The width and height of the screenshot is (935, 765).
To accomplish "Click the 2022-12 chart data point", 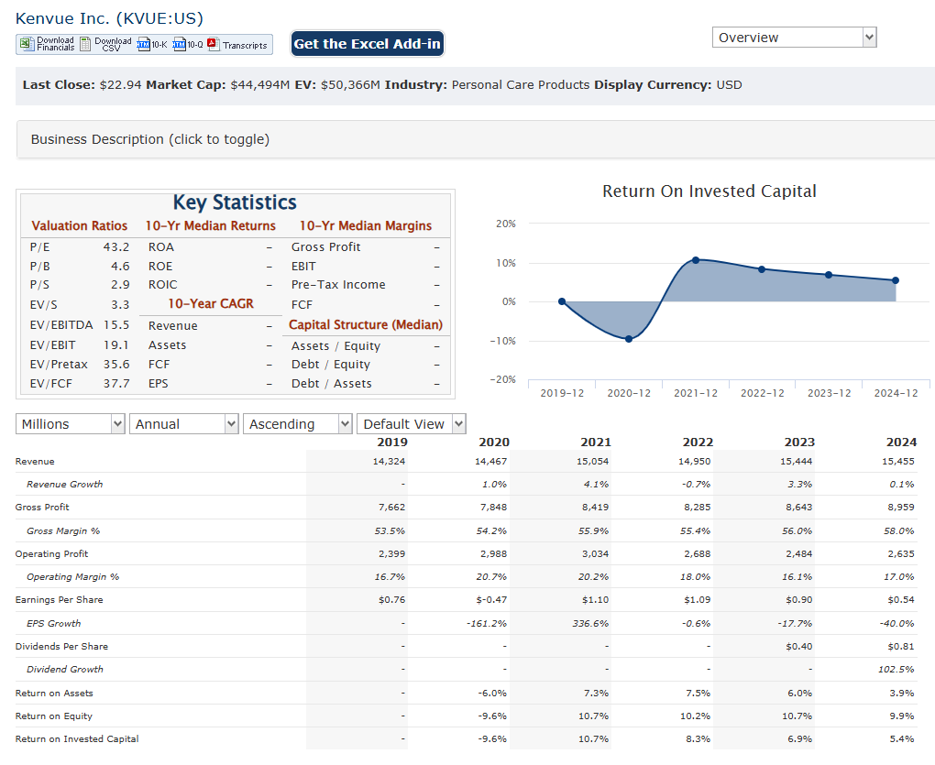I will [x=762, y=269].
